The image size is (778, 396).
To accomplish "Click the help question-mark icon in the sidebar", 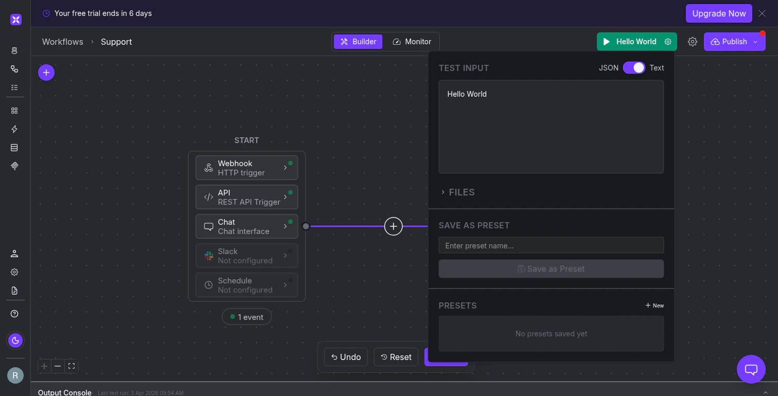I will 14,314.
